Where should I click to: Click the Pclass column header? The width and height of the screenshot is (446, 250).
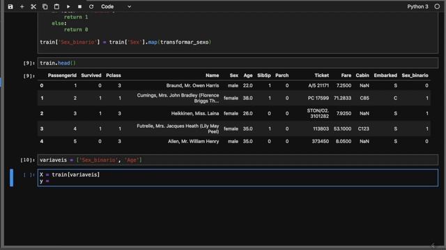tap(113, 76)
